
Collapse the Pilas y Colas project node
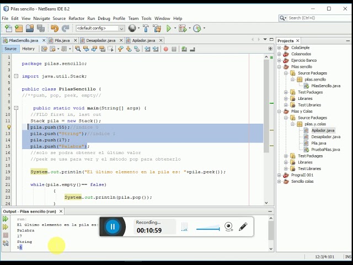click(x=279, y=112)
